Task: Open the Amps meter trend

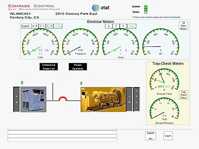Action: click(x=121, y=42)
